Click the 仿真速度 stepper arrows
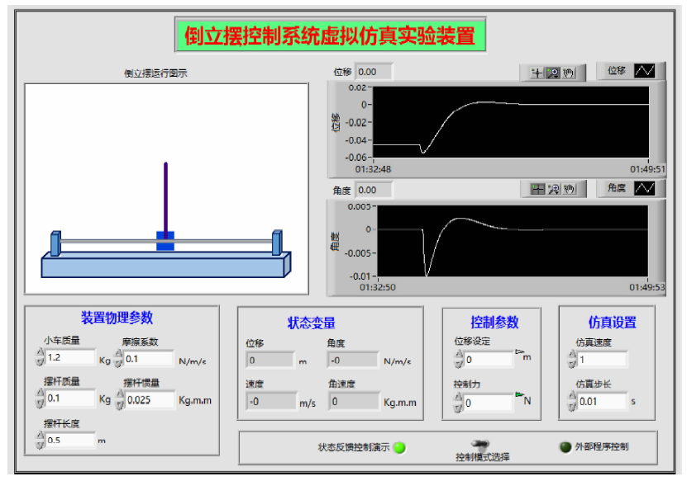687x481 pixels. [x=572, y=360]
